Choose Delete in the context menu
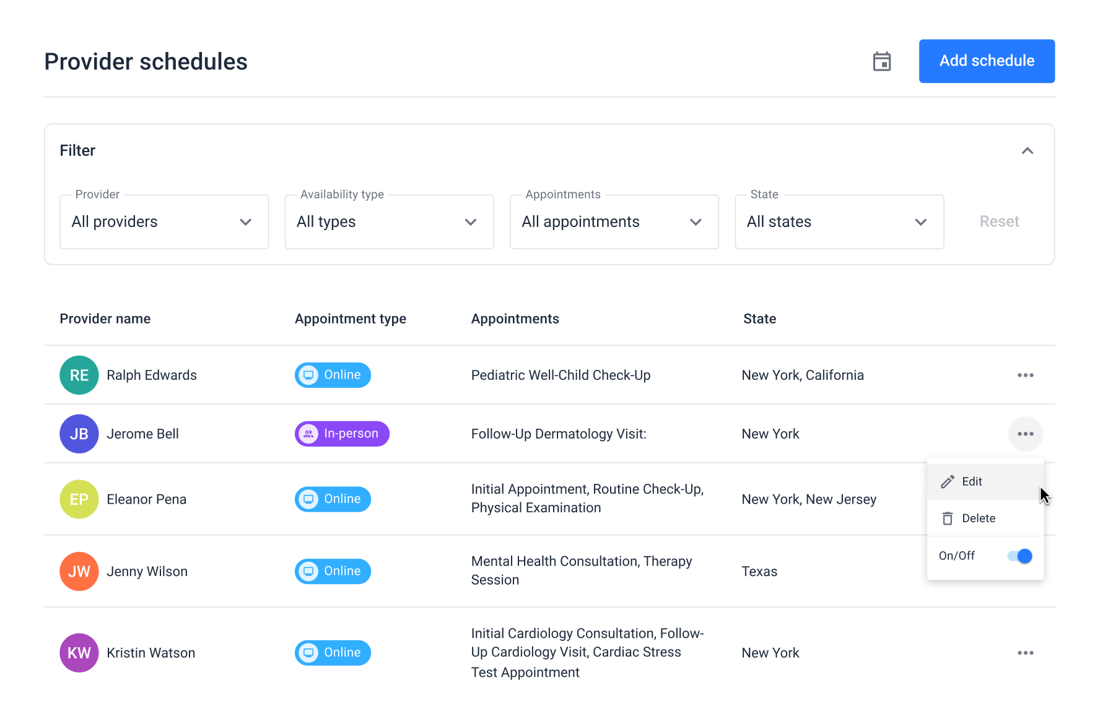Image resolution: width=1100 pixels, height=709 pixels. point(978,518)
